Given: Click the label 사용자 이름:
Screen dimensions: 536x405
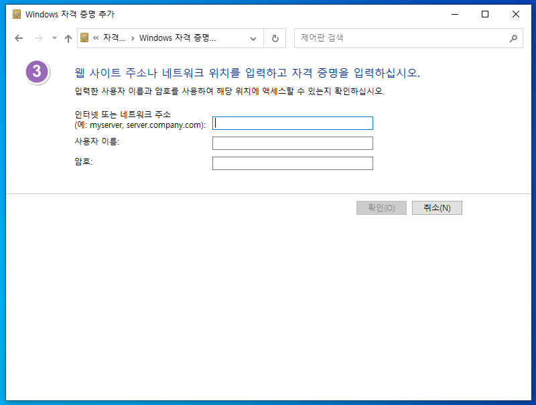Looking at the screenshot, I should pos(97,141).
